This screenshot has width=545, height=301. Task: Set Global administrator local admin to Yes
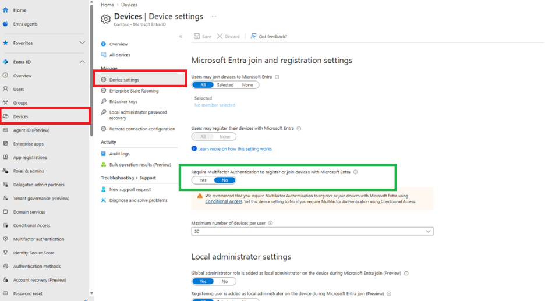(x=203, y=281)
